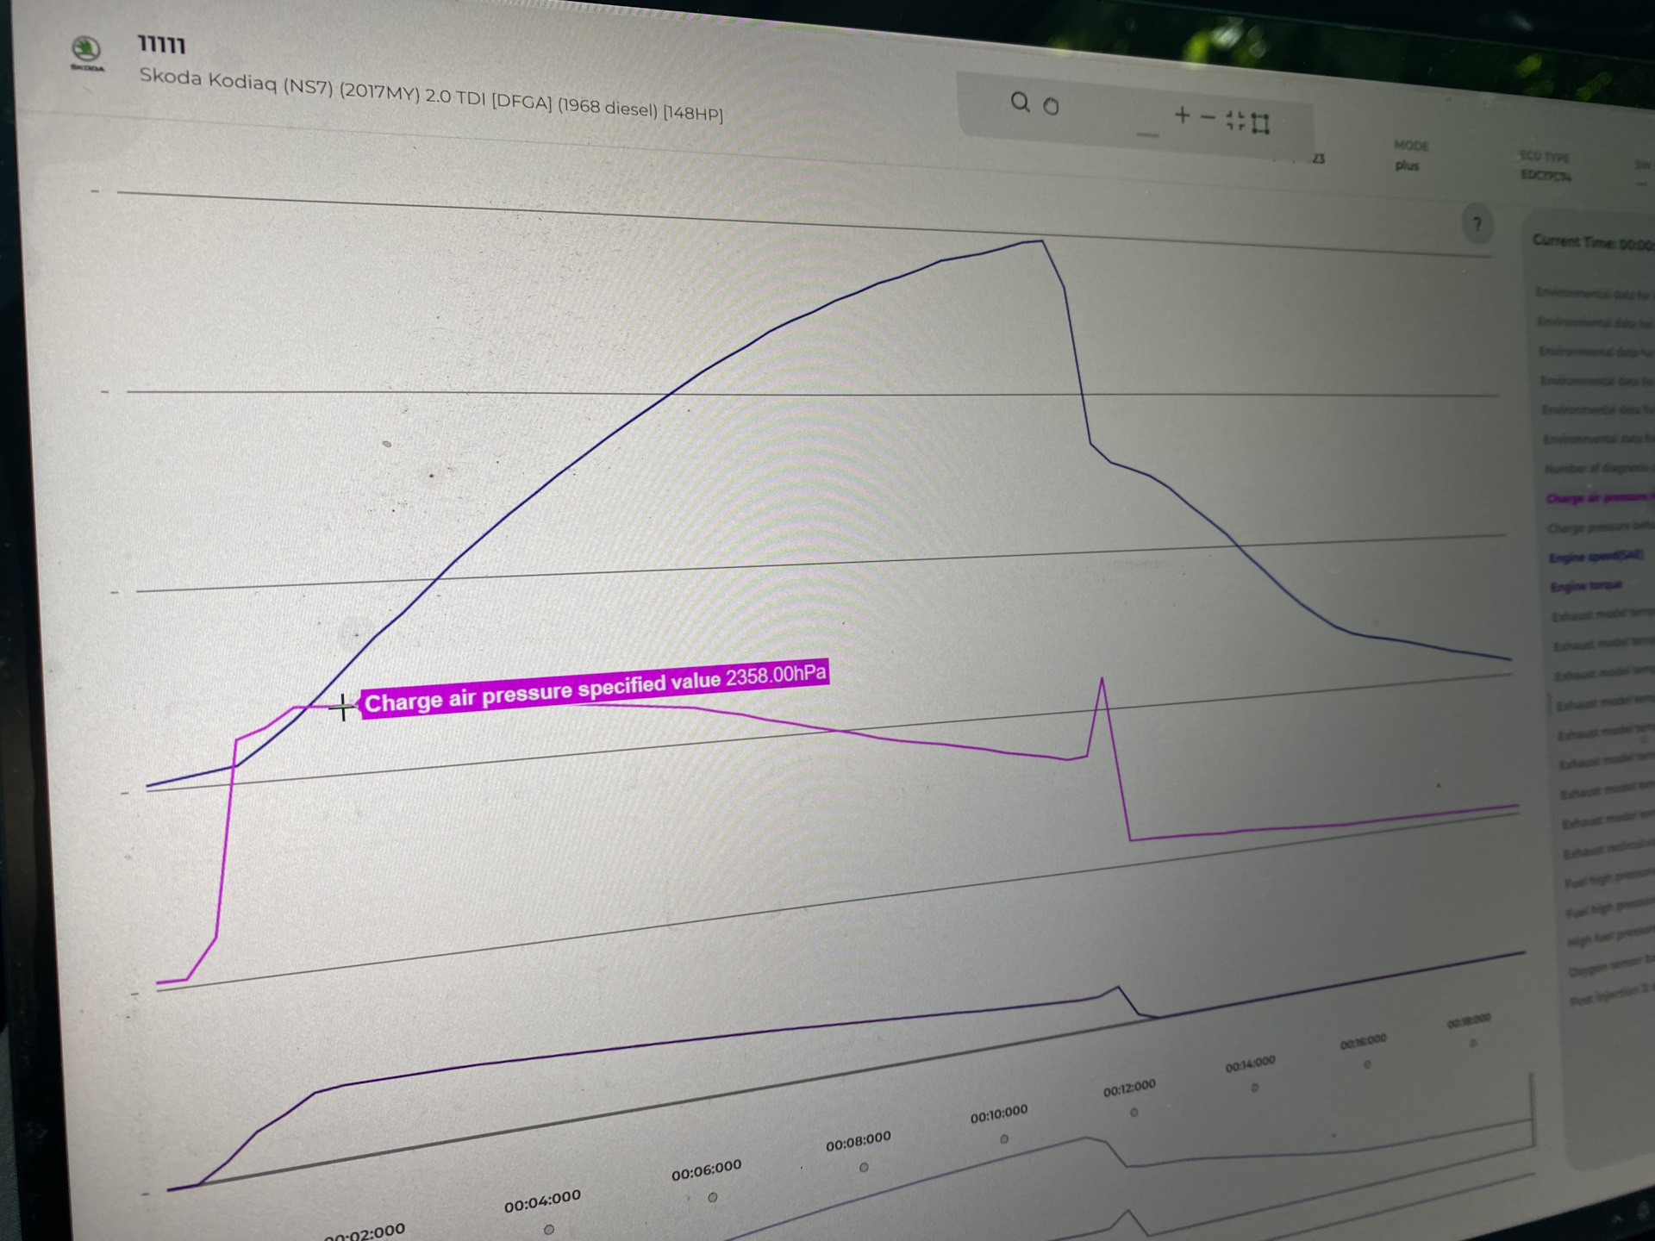The image size is (1655, 1241).
Task: Select the 00:08:000 timeline marker dot
Action: [864, 1168]
